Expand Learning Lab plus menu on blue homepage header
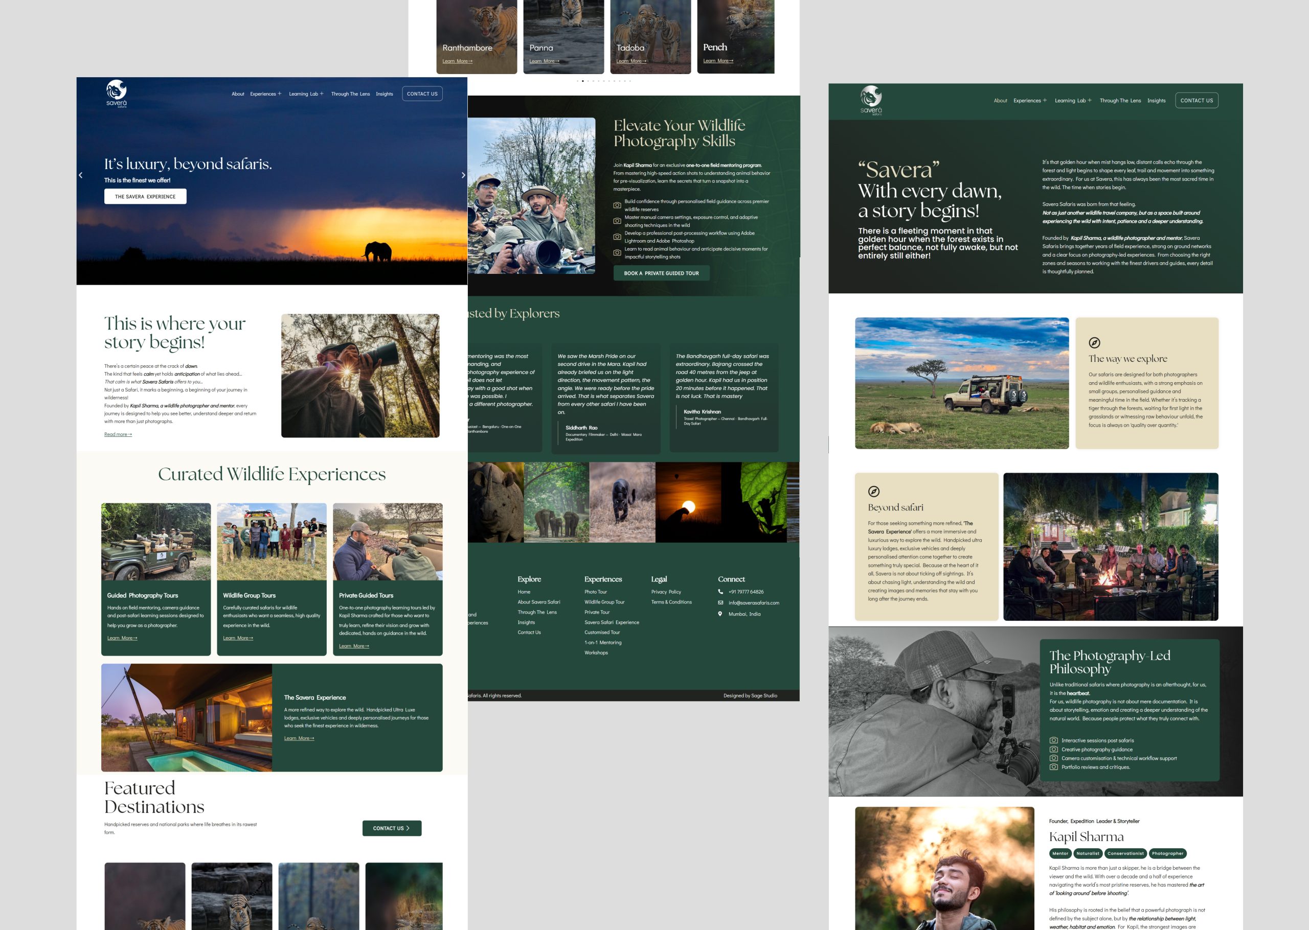The width and height of the screenshot is (1309, 930). click(x=322, y=94)
